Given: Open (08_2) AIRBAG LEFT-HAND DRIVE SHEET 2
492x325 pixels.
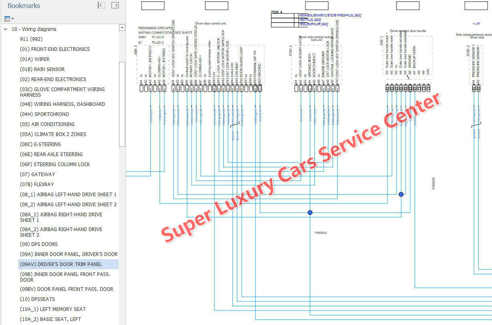Looking at the screenshot, I should (68, 205).
